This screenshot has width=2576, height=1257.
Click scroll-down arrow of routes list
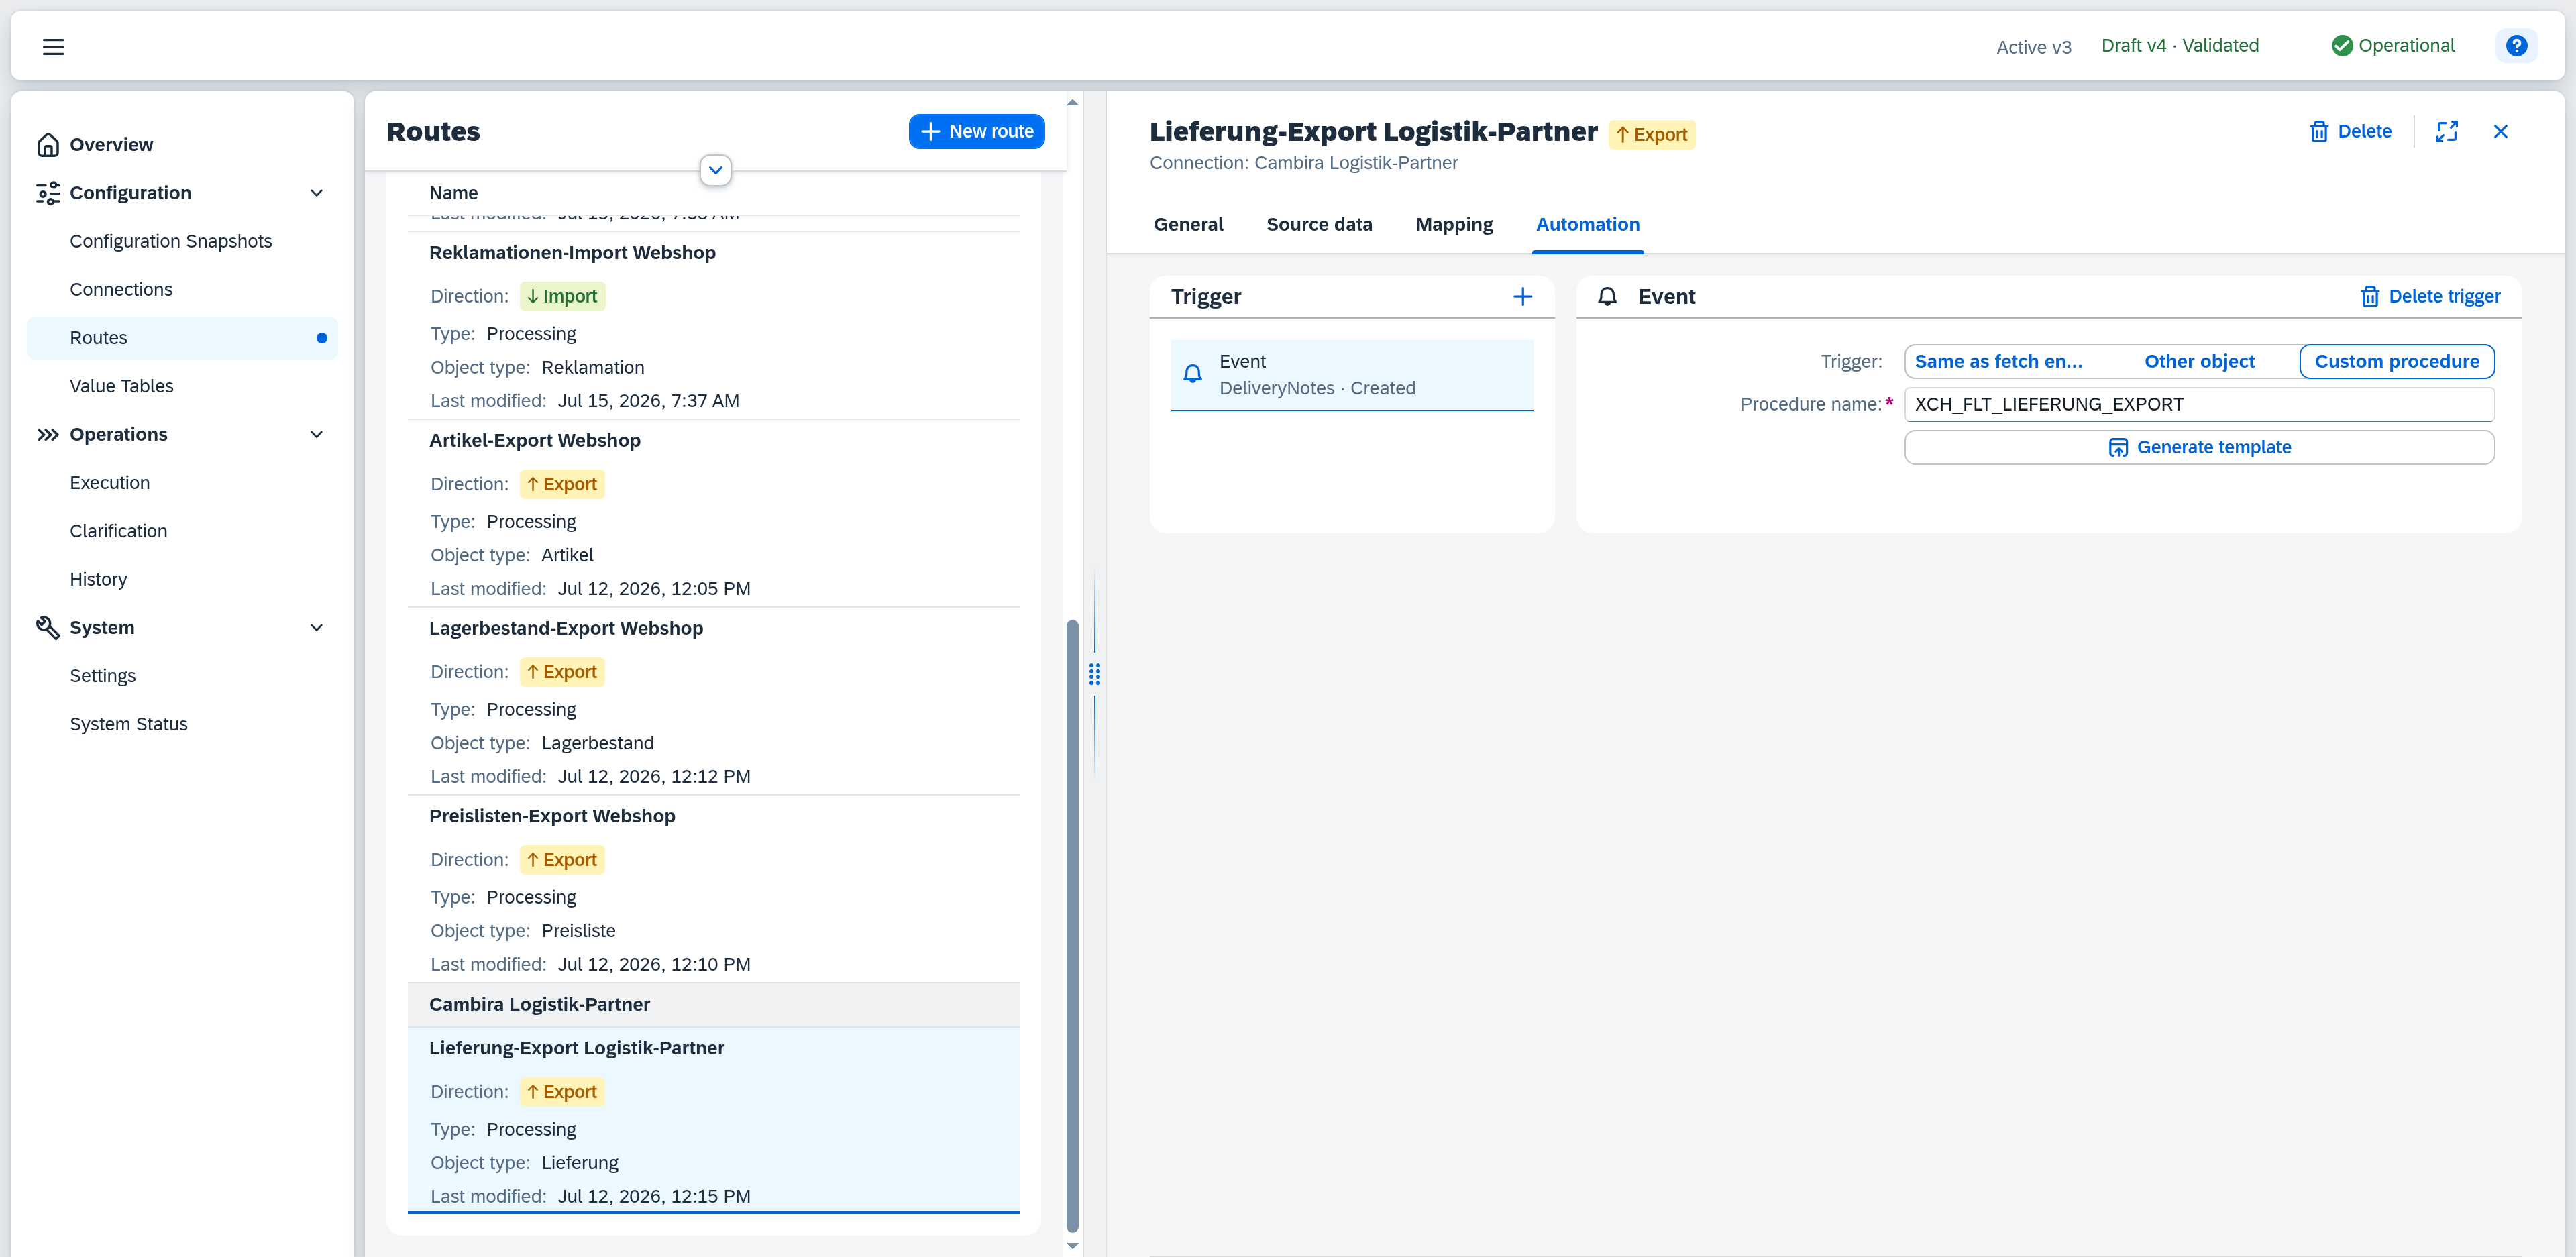tap(1072, 1246)
